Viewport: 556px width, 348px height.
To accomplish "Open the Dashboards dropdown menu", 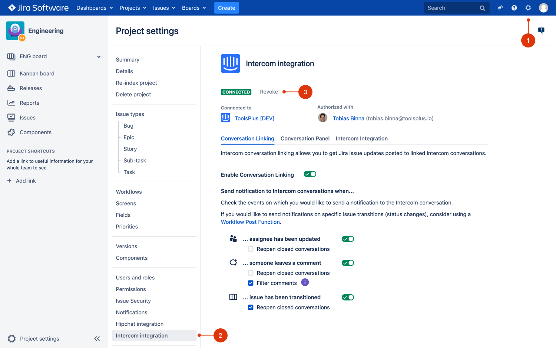I will (94, 8).
